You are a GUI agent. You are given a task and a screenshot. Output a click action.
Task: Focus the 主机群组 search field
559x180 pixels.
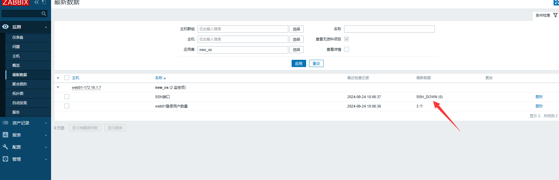click(243, 29)
